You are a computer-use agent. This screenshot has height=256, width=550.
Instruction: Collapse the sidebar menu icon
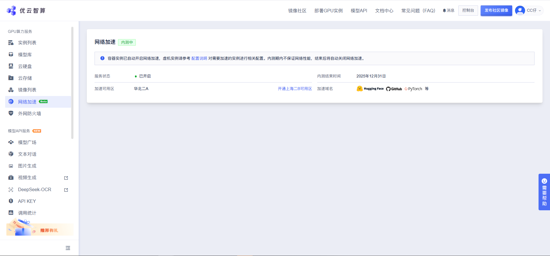coord(68,248)
